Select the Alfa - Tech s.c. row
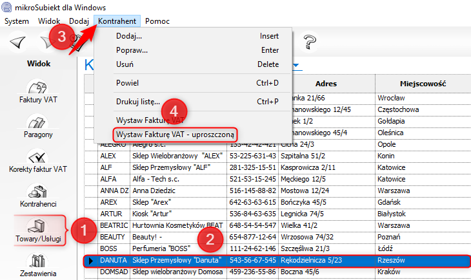 (277, 179)
